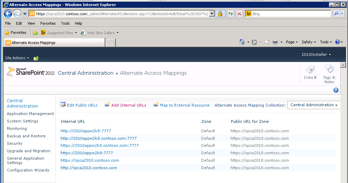Click the Add to Favorites Bar icon
Image resolution: width=348 pixels, height=183 pixels.
(35, 33)
